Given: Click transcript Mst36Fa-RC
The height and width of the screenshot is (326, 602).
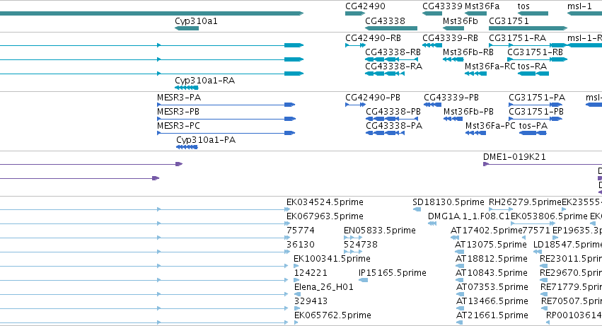Looking at the screenshot, I should click(x=490, y=66).
